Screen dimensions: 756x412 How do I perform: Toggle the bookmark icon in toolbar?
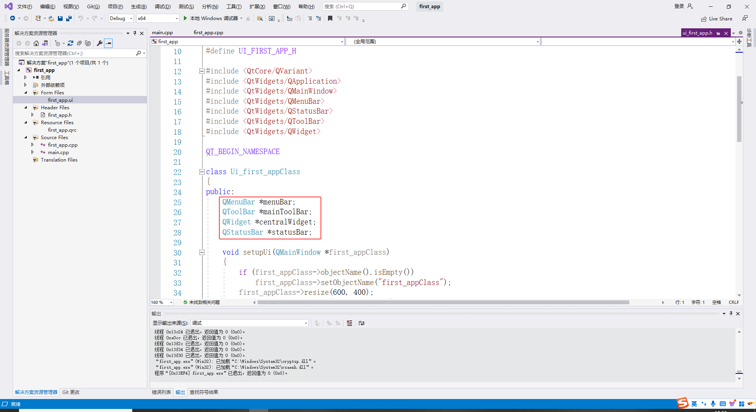330,18
